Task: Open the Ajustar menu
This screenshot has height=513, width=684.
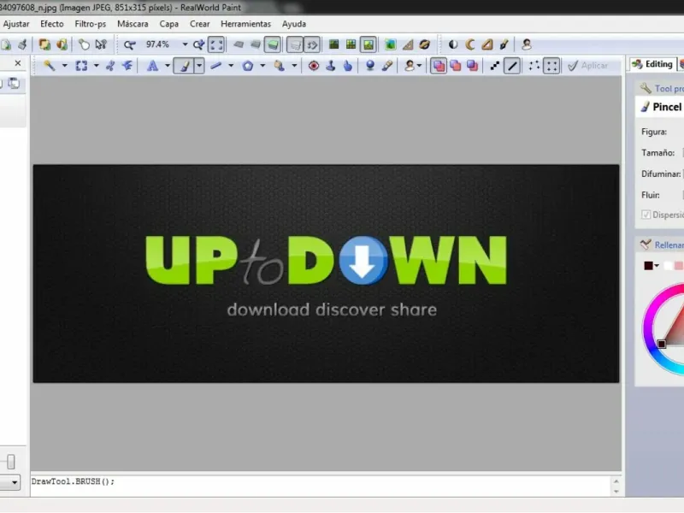Action: [15, 24]
